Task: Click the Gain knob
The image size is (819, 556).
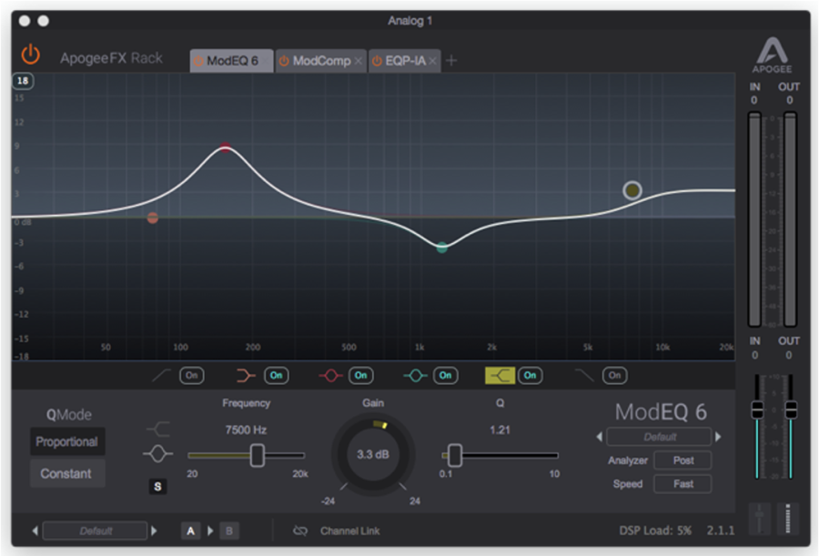Action: [x=373, y=454]
